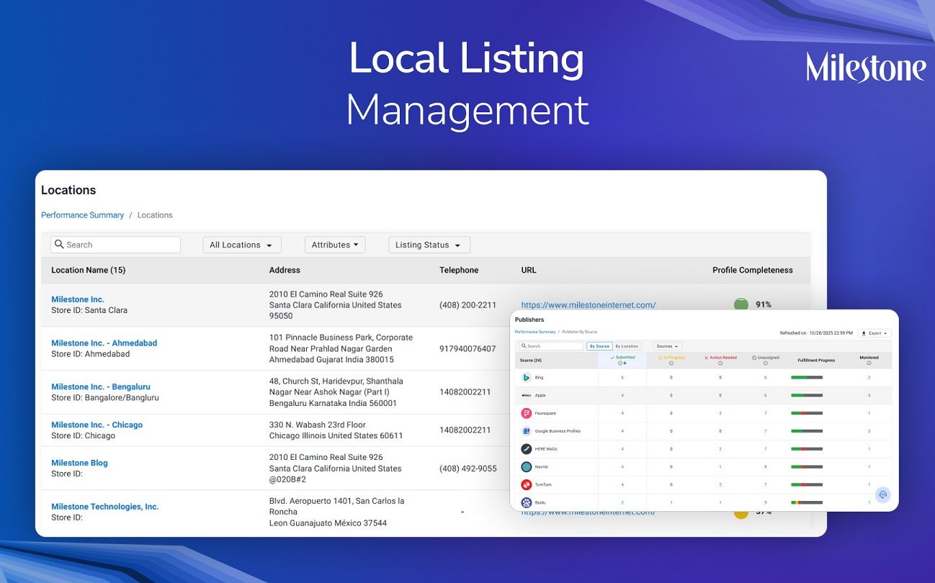Image resolution: width=935 pixels, height=583 pixels.
Task: Click the Baidu paw icon
Action: 527,502
